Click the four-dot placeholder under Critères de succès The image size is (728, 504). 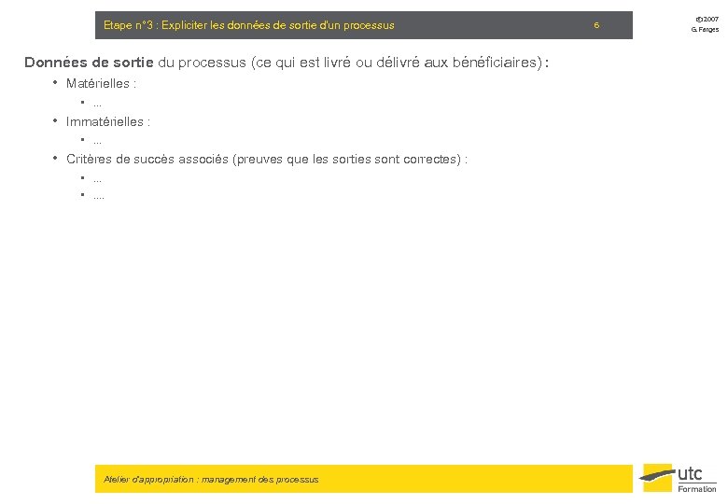coord(98,198)
